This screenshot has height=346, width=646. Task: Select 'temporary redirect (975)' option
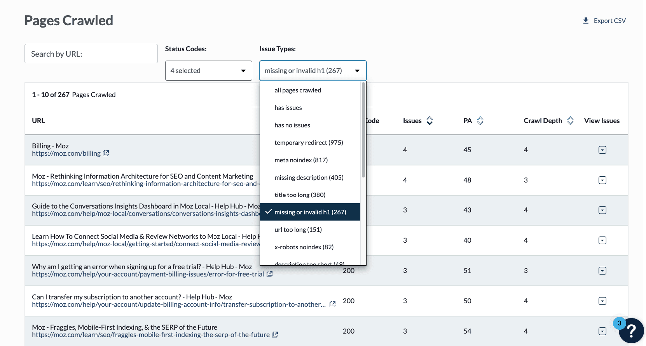pyautogui.click(x=309, y=143)
